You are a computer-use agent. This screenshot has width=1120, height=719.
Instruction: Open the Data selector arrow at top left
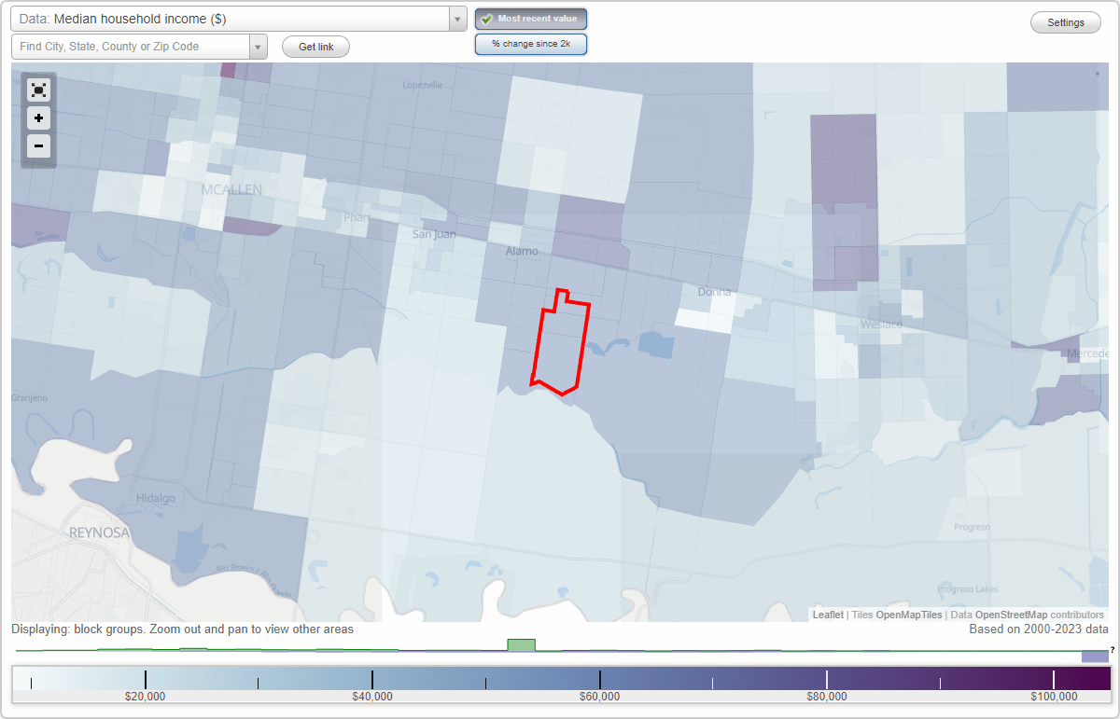456,18
